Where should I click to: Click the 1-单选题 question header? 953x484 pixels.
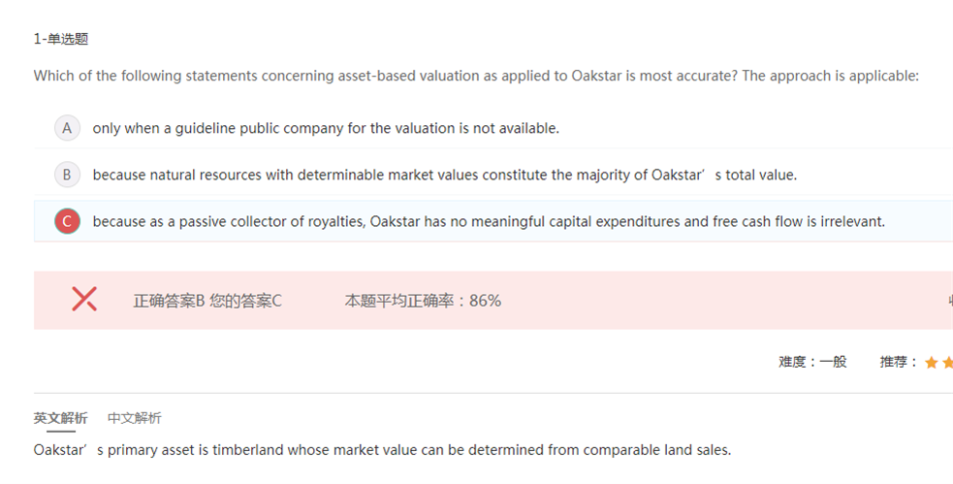[x=62, y=39]
